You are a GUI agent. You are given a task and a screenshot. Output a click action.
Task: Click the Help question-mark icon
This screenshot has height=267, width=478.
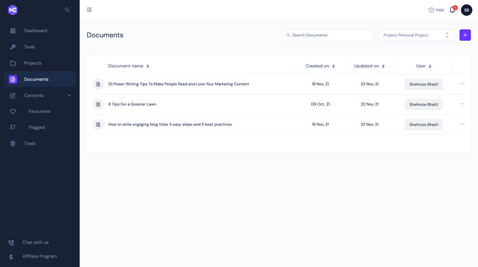pos(431,10)
